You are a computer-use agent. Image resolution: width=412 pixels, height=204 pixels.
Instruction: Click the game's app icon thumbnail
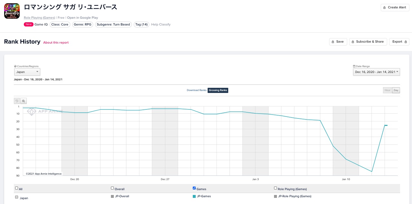coord(12,11)
